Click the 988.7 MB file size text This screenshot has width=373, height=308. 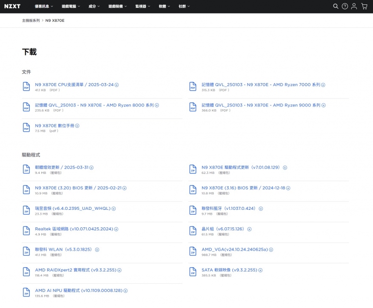pos(209,255)
